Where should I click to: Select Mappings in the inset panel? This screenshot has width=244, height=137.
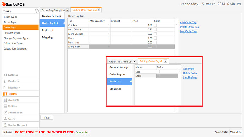(119, 89)
